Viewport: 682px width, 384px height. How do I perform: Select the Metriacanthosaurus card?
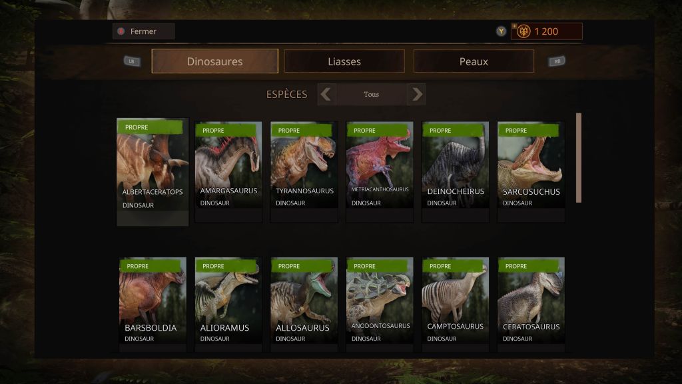point(380,172)
